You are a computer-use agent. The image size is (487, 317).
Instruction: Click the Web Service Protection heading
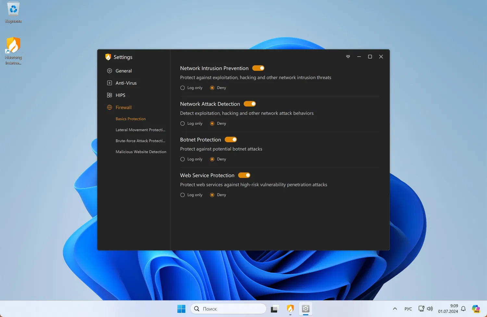coord(207,175)
